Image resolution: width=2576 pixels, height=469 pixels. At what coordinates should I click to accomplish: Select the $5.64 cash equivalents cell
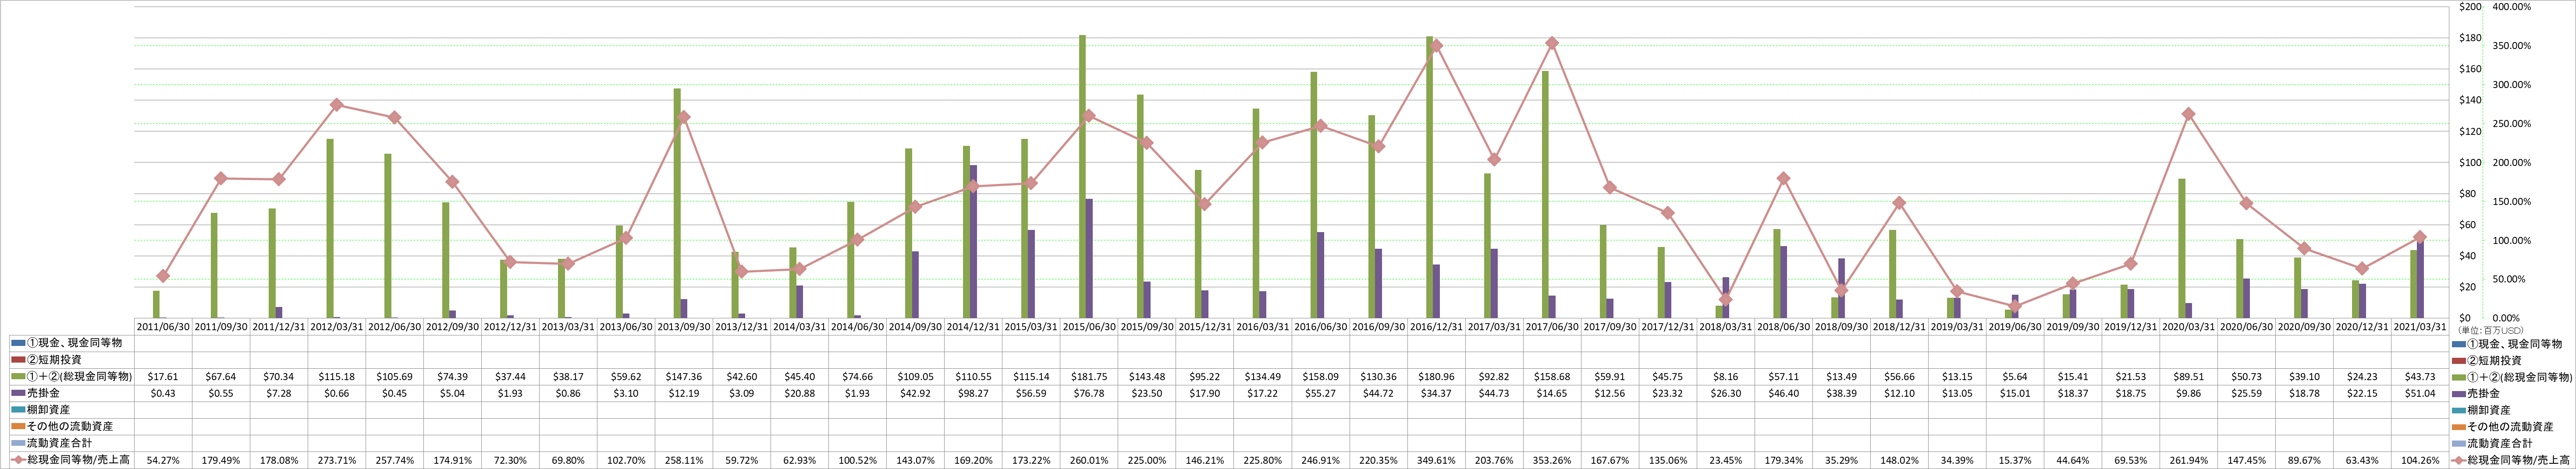point(2016,377)
